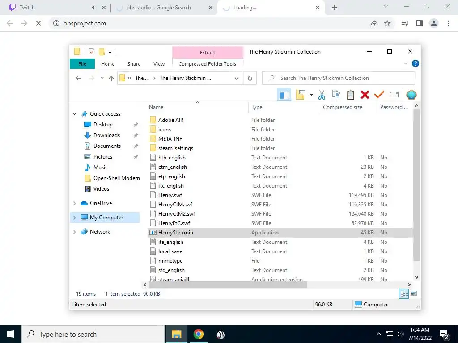Open the File tab in Explorer
Screen dimensions: 458x343
82,64
